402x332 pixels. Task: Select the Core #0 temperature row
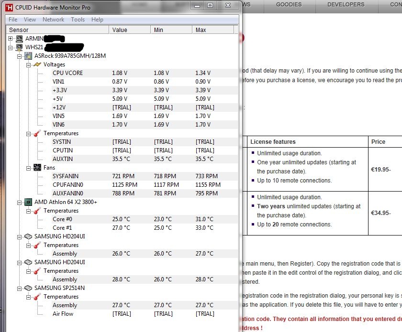coord(145,219)
